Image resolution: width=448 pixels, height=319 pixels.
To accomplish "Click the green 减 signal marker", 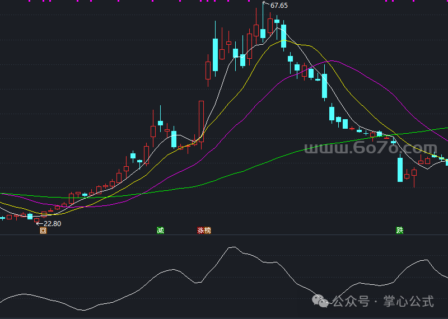I will click(161, 231).
